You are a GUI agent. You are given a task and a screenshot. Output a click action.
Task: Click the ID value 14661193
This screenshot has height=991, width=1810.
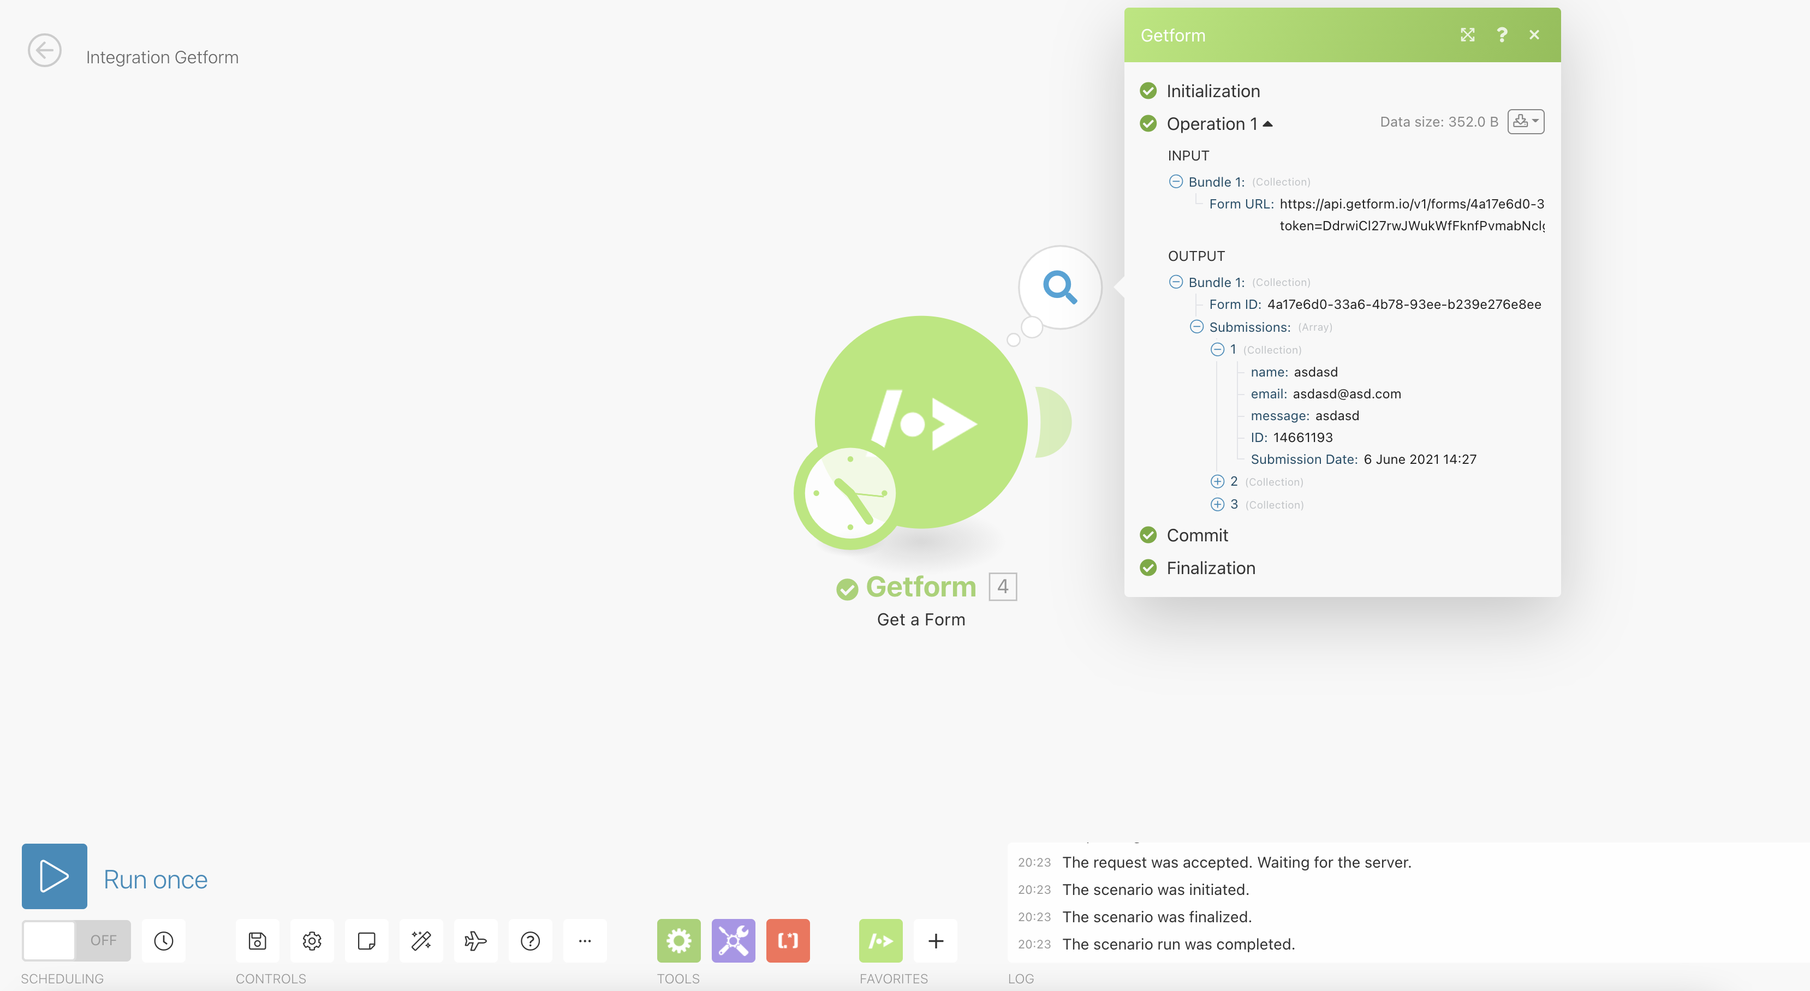click(1303, 438)
